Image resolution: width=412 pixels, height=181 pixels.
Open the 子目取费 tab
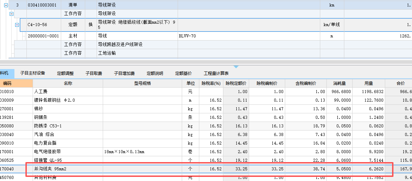point(94,73)
